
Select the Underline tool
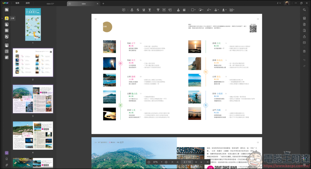(144, 10)
